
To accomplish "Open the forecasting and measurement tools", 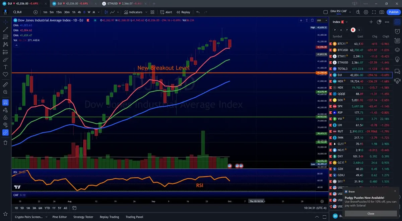I will click(x=5, y=52).
